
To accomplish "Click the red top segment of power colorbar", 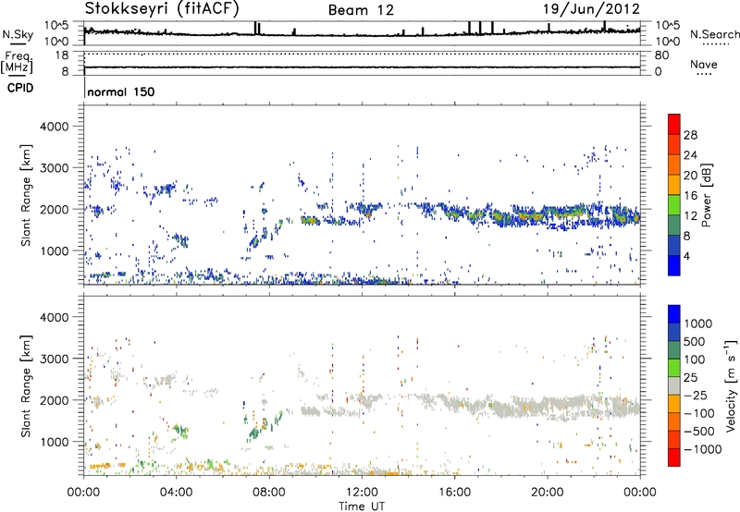I will point(674,124).
